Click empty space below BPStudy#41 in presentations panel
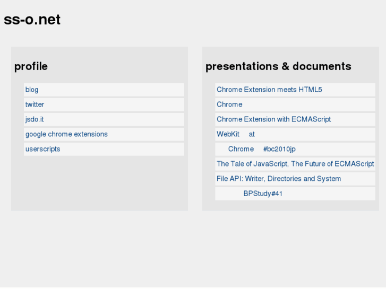This screenshot has height=289, width=386. pyautogui.click(x=290, y=205)
